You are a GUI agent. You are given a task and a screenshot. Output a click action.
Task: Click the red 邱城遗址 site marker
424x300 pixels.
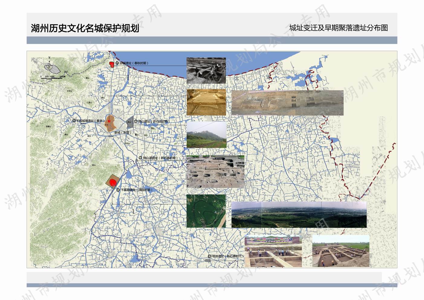pyautogui.click(x=112, y=64)
